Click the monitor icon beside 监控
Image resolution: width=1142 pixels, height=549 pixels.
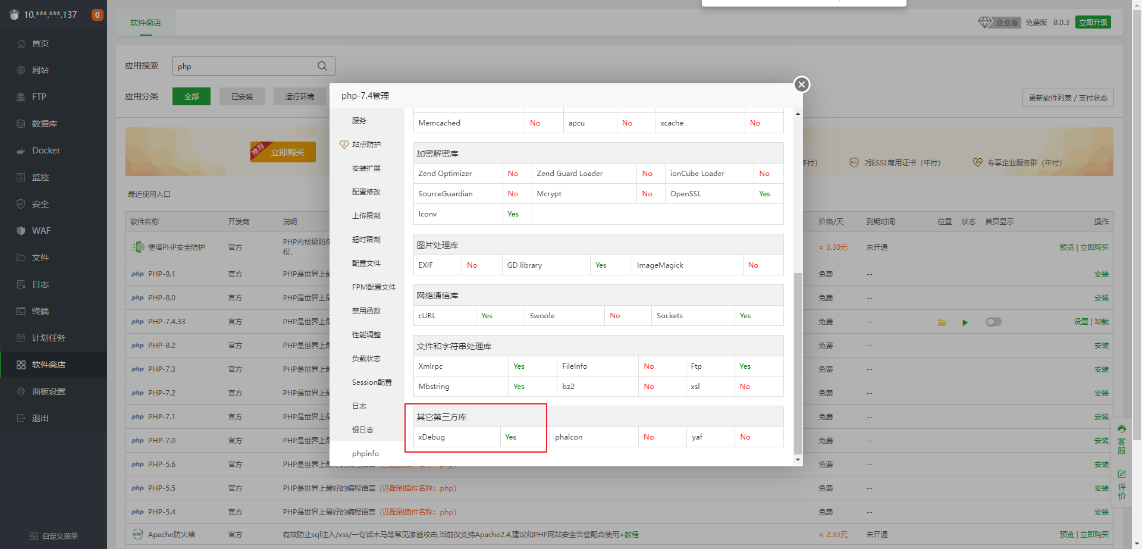click(21, 177)
